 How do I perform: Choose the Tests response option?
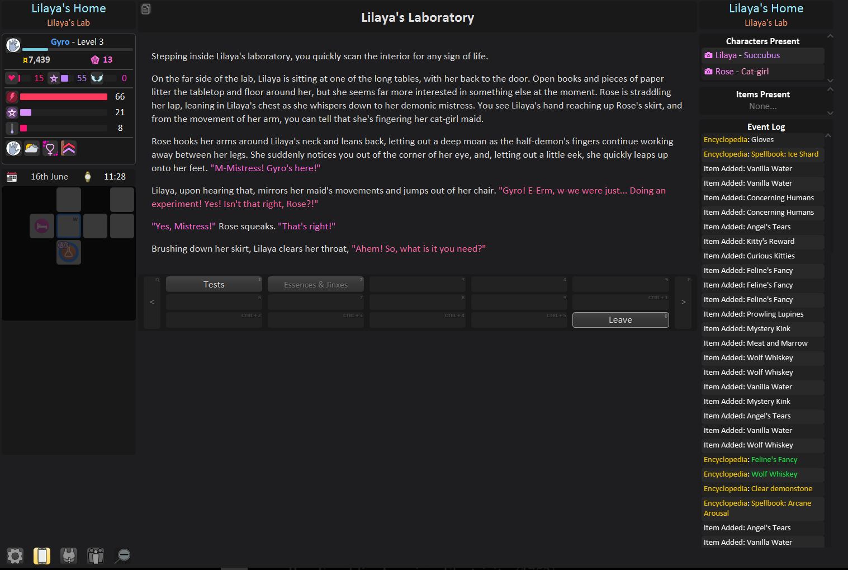pos(214,284)
